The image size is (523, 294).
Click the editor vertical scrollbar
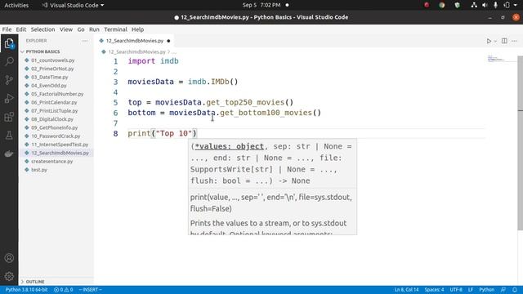click(520, 143)
